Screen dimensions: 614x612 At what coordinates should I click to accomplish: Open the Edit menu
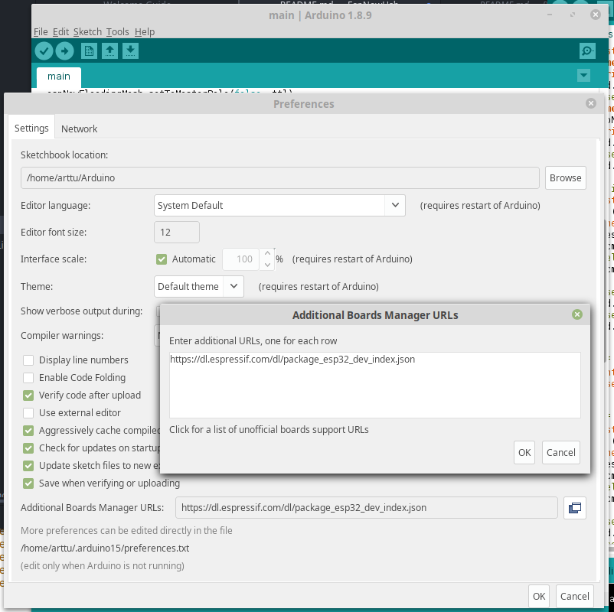[60, 31]
